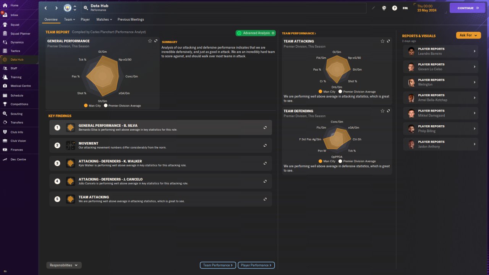489x275 pixels.
Task: Select the B. Silva General Performance finding
Action: pos(160,128)
